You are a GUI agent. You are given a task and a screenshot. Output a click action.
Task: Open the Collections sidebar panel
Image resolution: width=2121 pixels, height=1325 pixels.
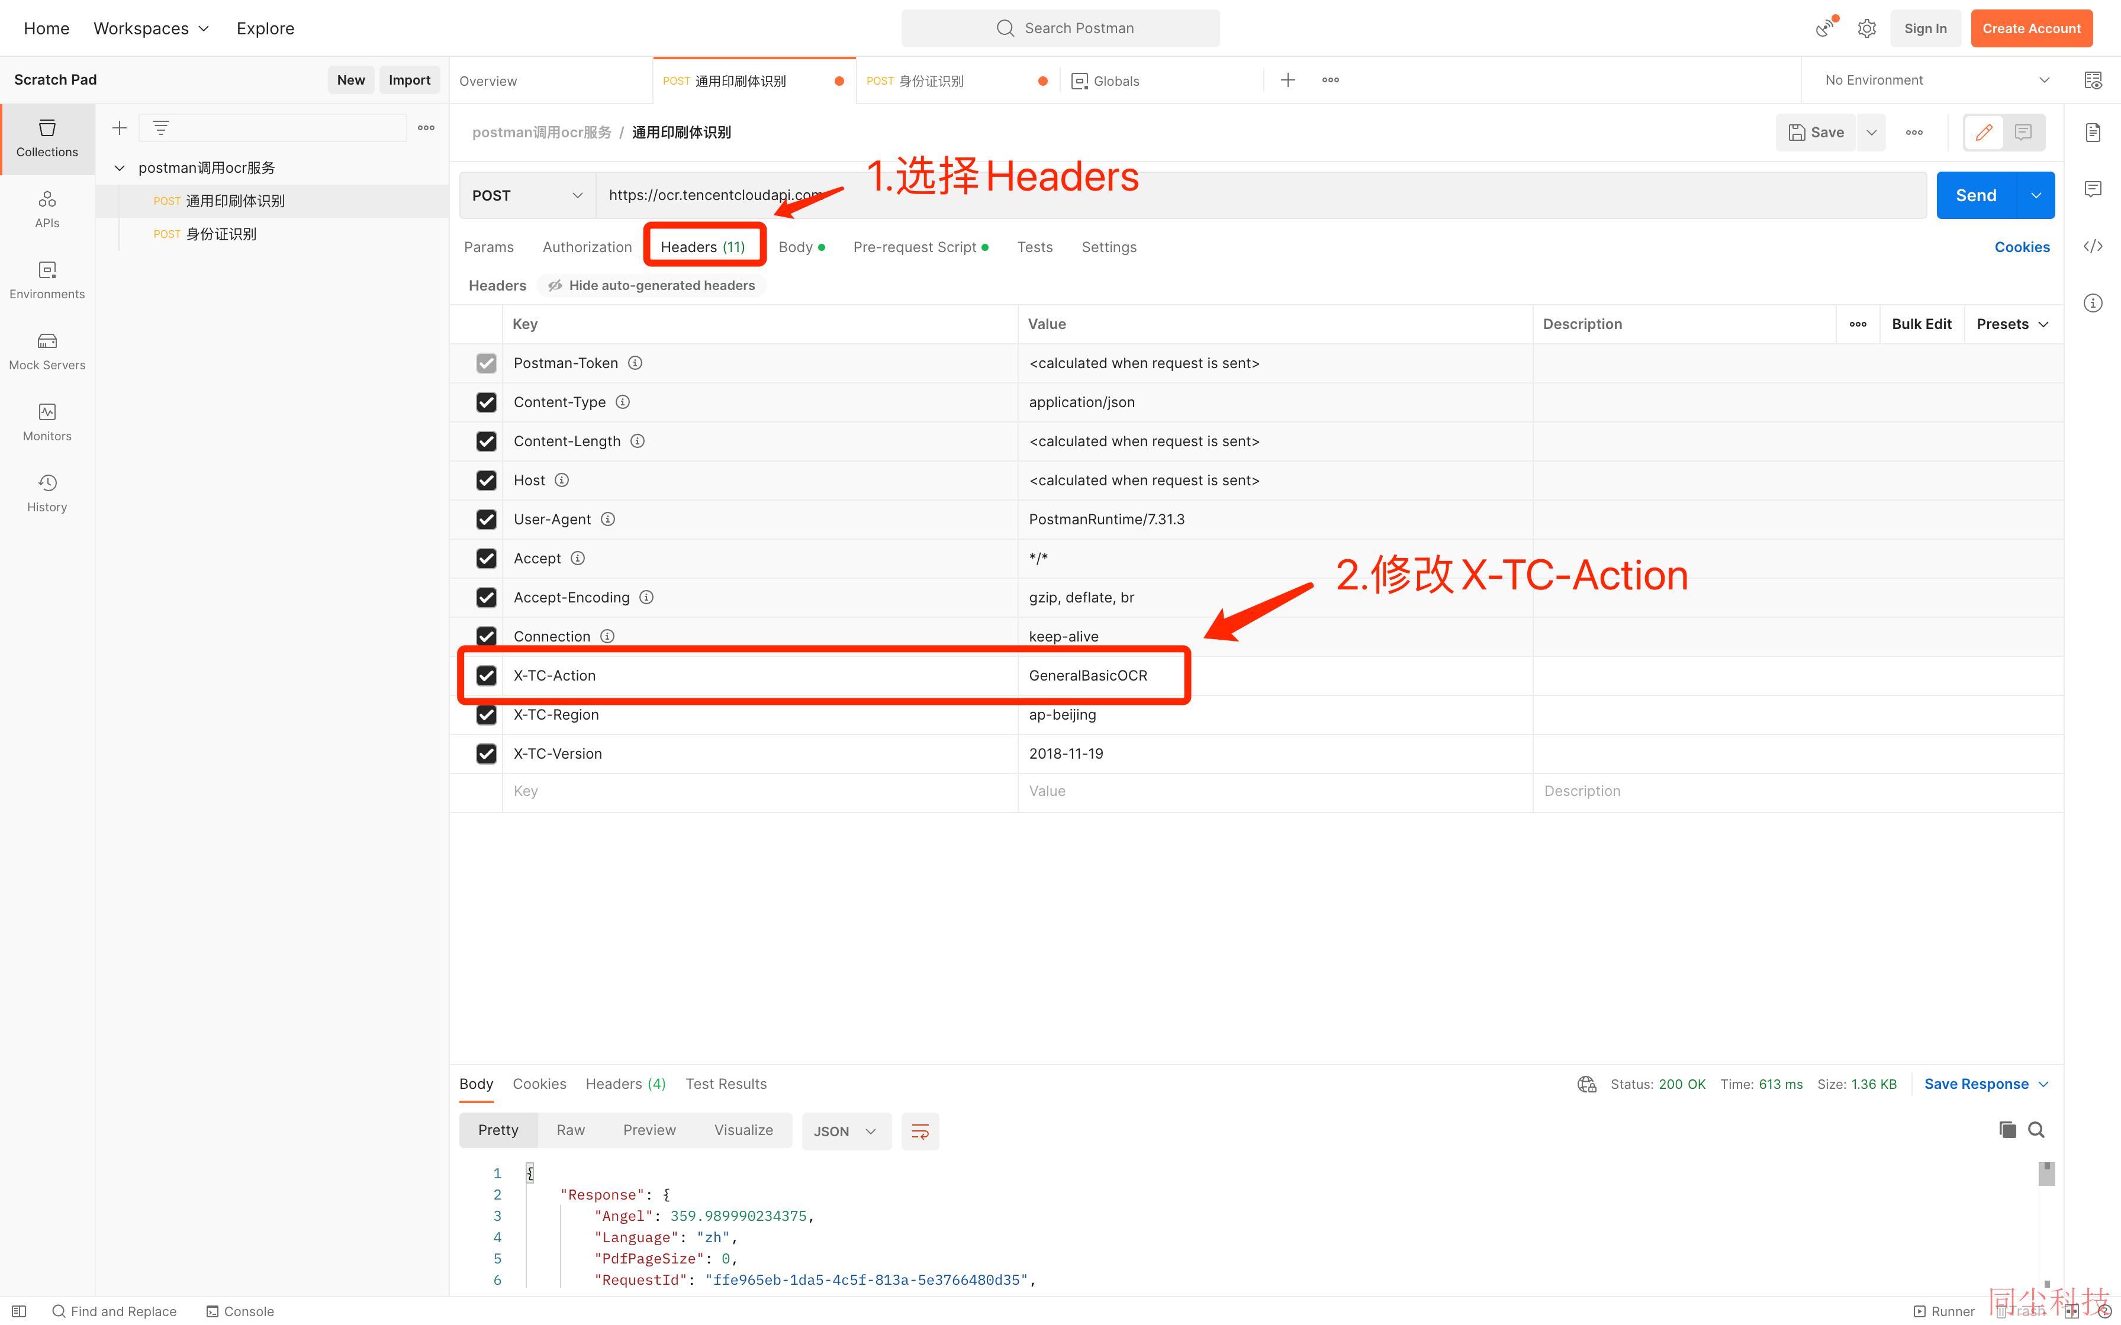point(47,138)
